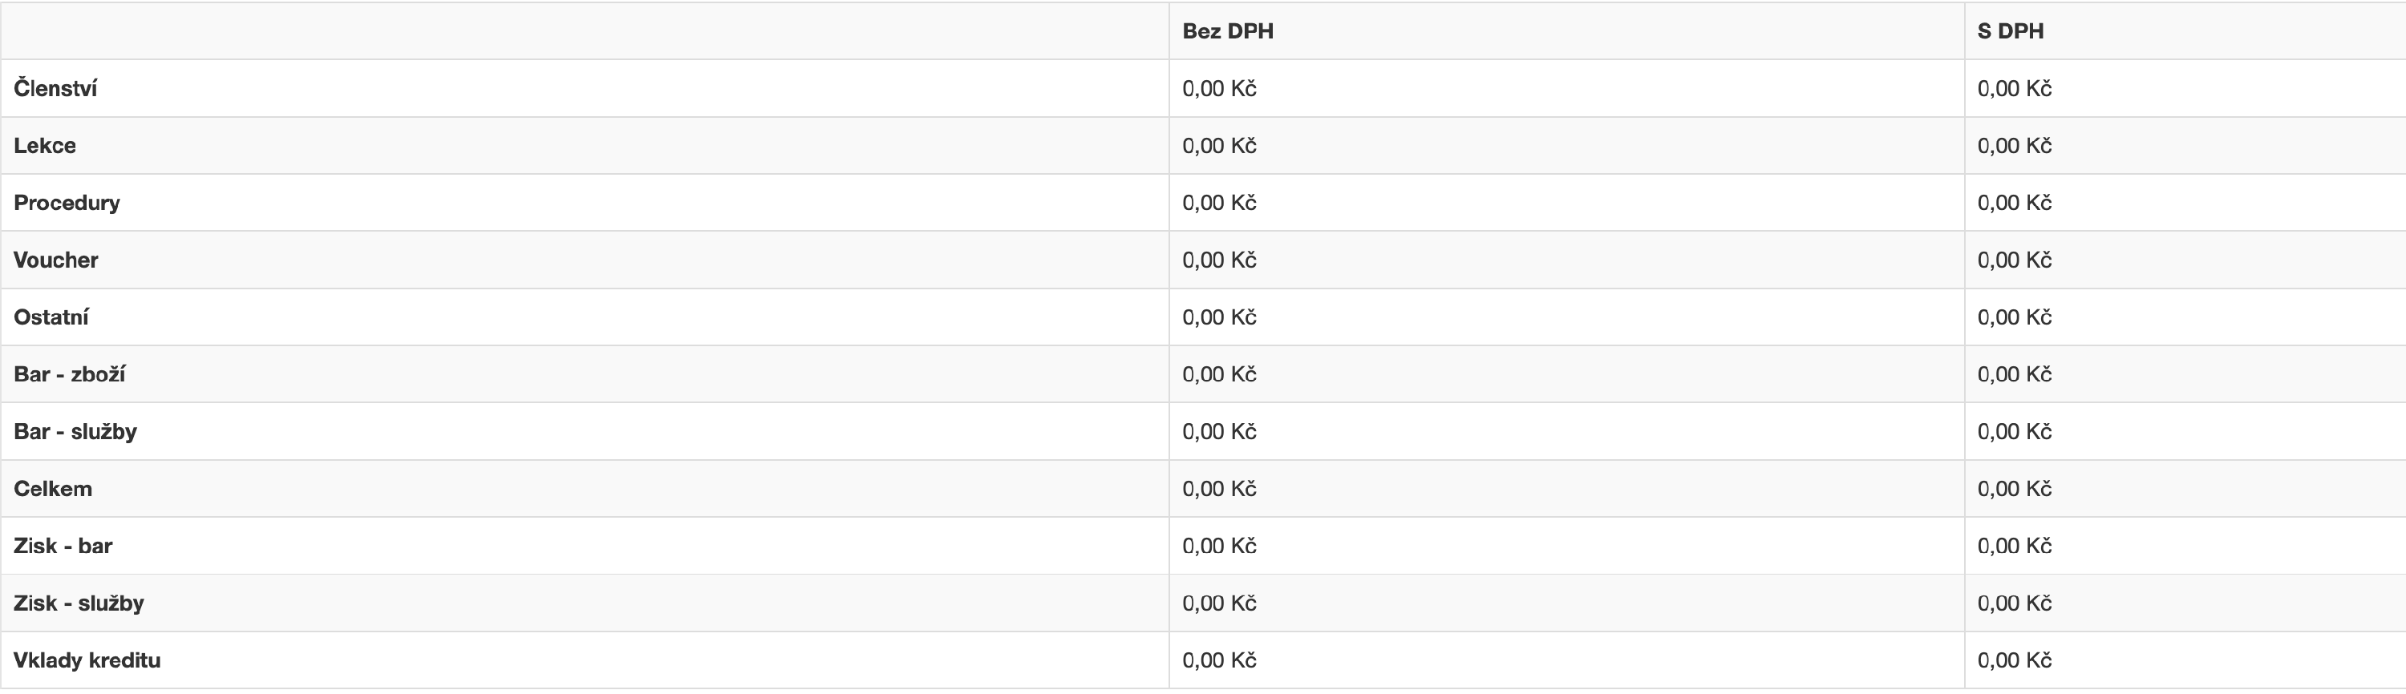Select the Ostatní row label
This screenshot has width=2406, height=694.
coord(51,317)
